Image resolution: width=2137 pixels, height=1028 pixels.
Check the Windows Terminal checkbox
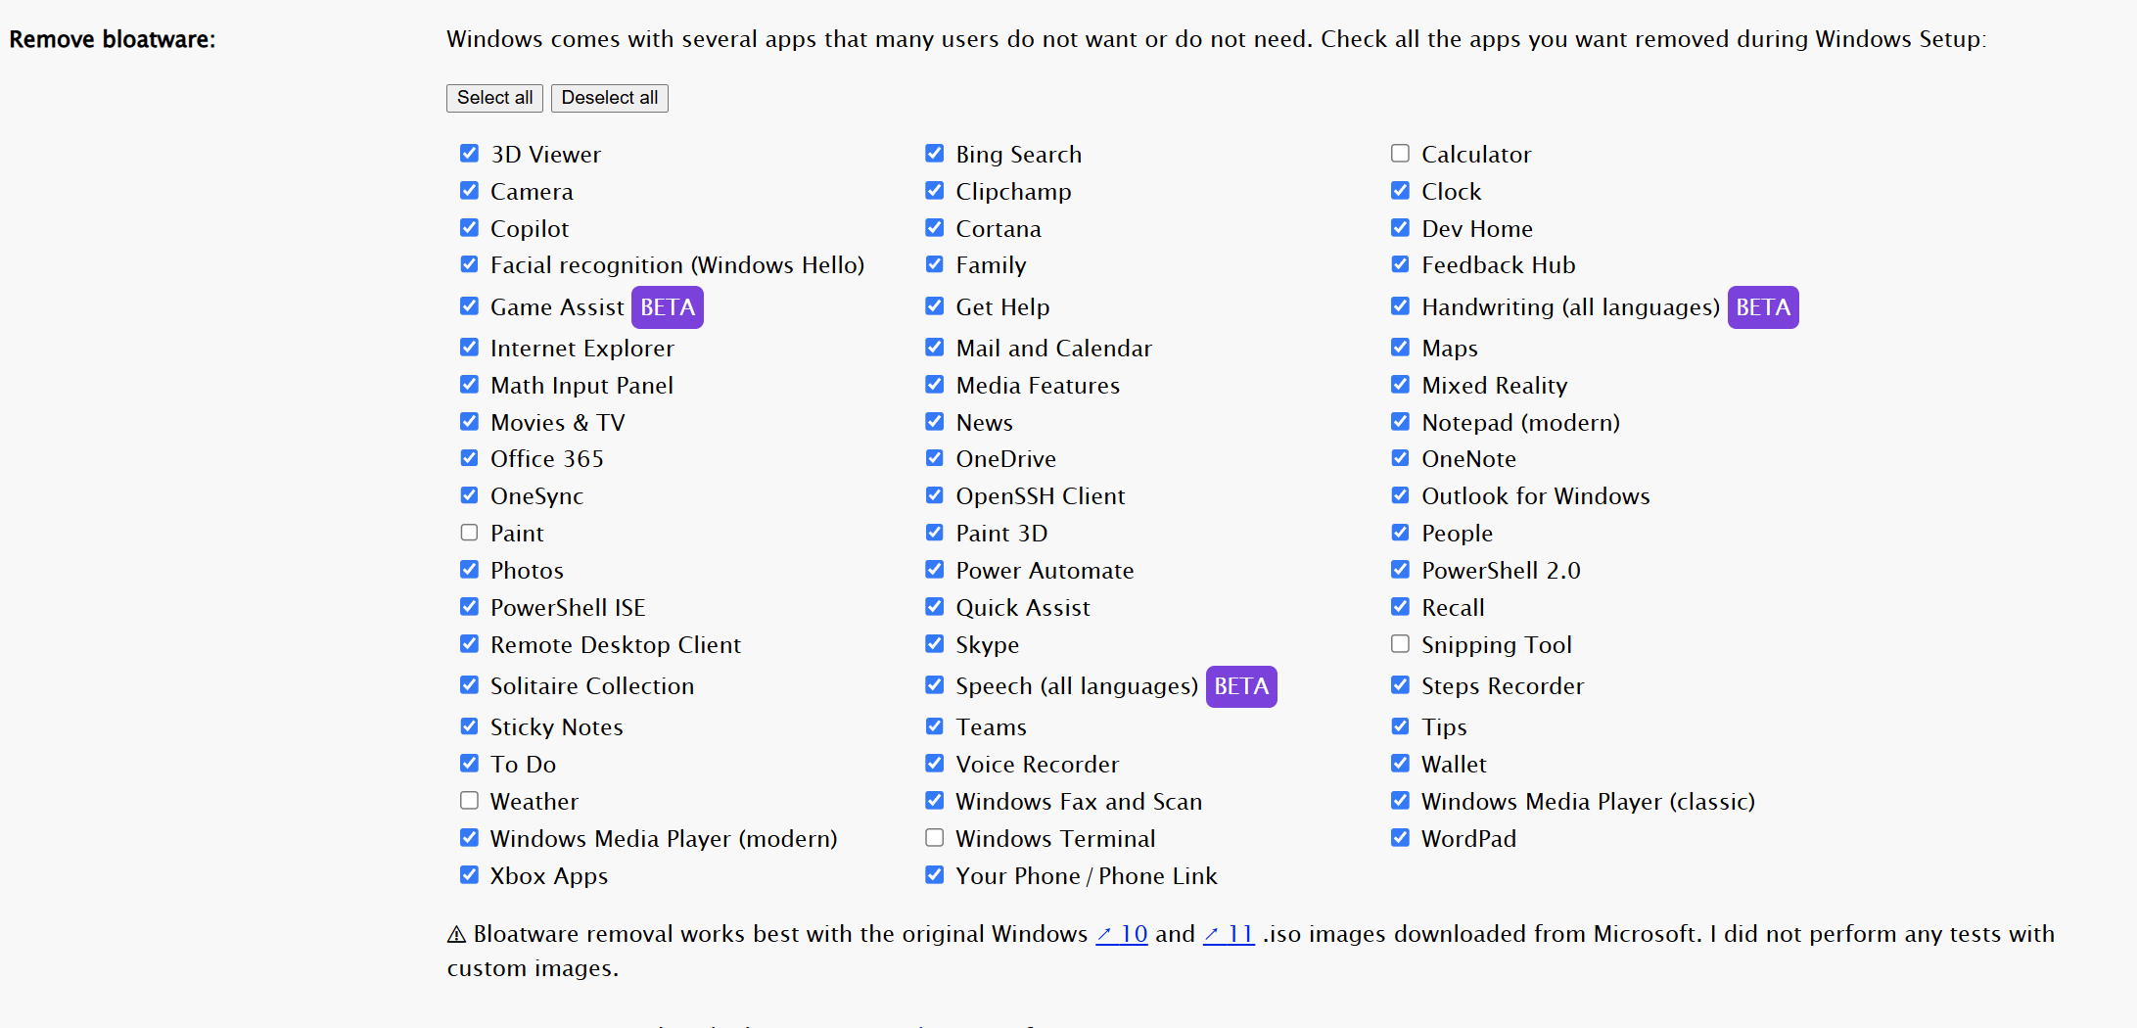tap(935, 838)
